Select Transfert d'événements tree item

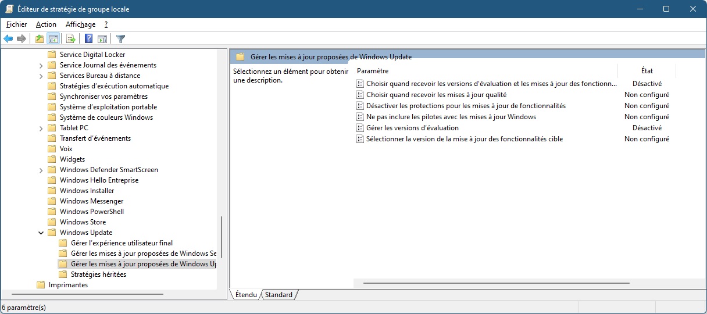[x=95, y=138]
